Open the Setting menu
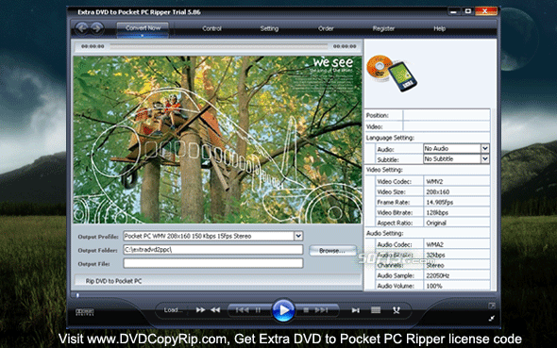557x348 pixels. click(269, 28)
